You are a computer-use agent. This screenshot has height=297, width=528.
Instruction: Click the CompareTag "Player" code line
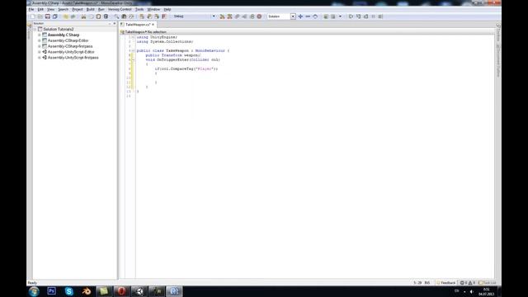click(x=186, y=68)
